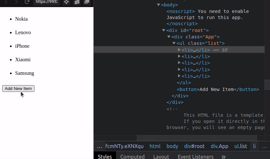Viewport: 270px width, 159px height.
Task: Open preview in new window icon
Action: (87, 2)
